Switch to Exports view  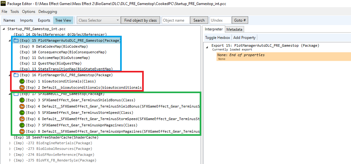(x=44, y=20)
